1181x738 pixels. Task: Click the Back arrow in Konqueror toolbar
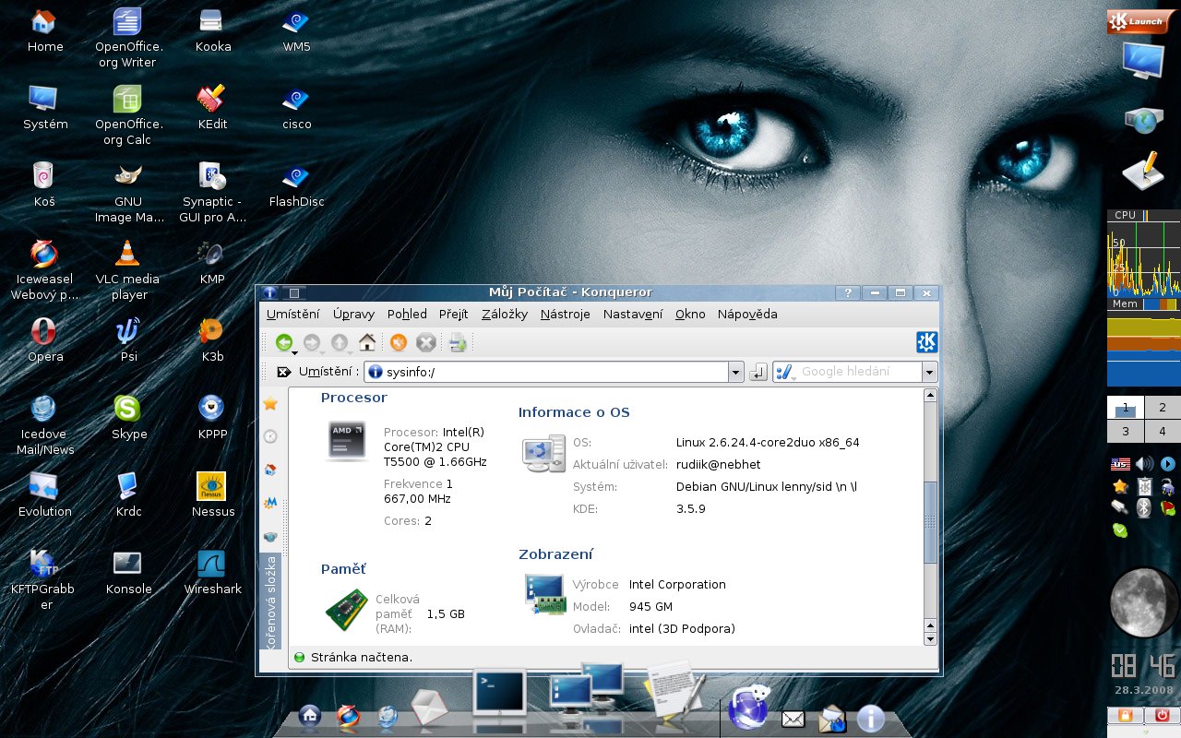click(x=283, y=342)
